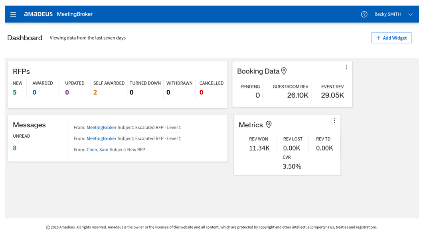Click the Add Widget button
The height and width of the screenshot is (243, 423).
click(391, 38)
